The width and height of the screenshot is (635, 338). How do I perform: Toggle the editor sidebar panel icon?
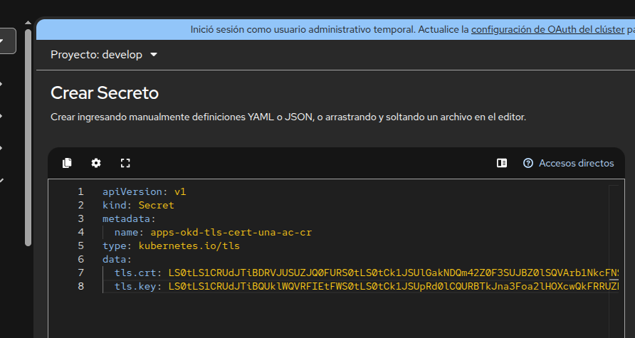pyautogui.click(x=502, y=163)
